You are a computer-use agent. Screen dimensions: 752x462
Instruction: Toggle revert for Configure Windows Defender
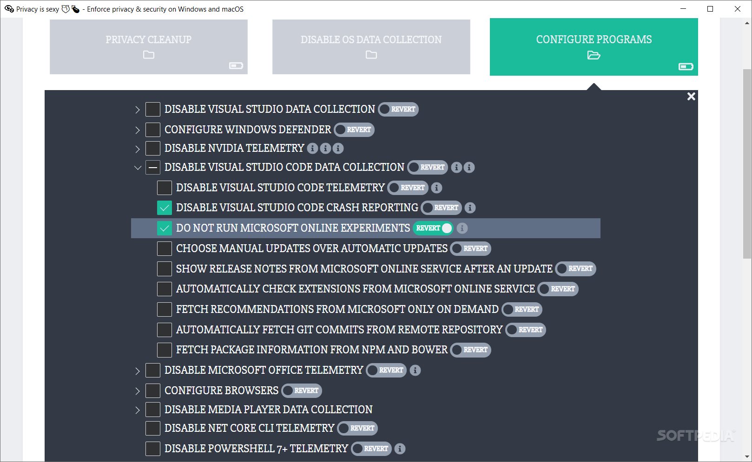[354, 130]
